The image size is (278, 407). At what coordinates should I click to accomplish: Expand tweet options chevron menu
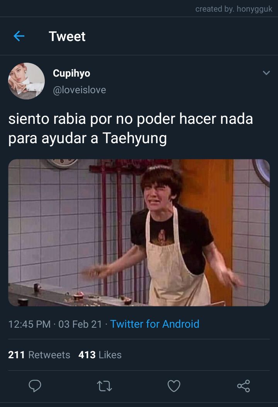tap(266, 73)
